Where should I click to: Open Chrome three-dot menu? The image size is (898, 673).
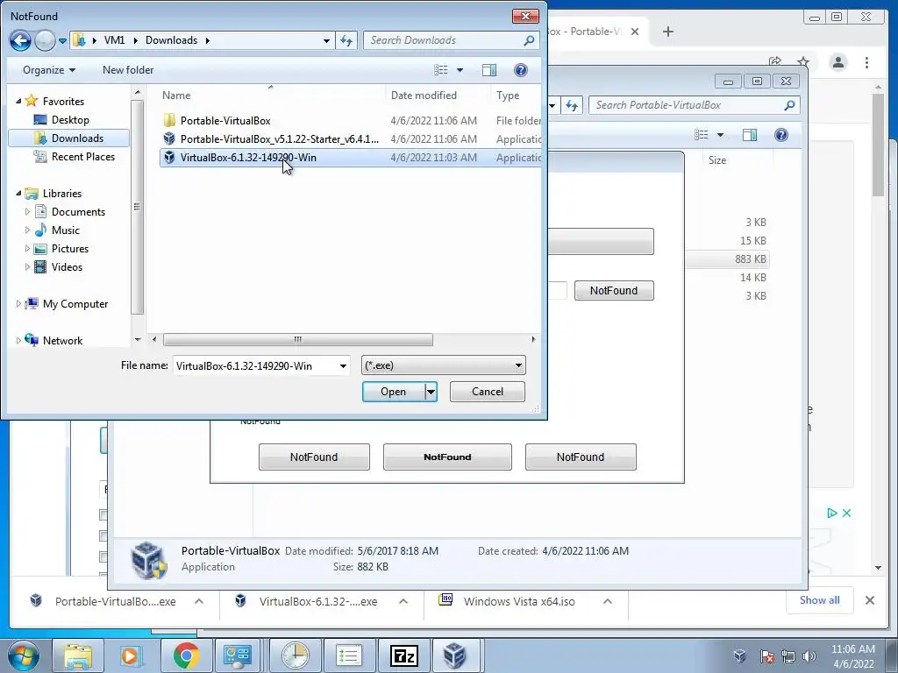866,62
